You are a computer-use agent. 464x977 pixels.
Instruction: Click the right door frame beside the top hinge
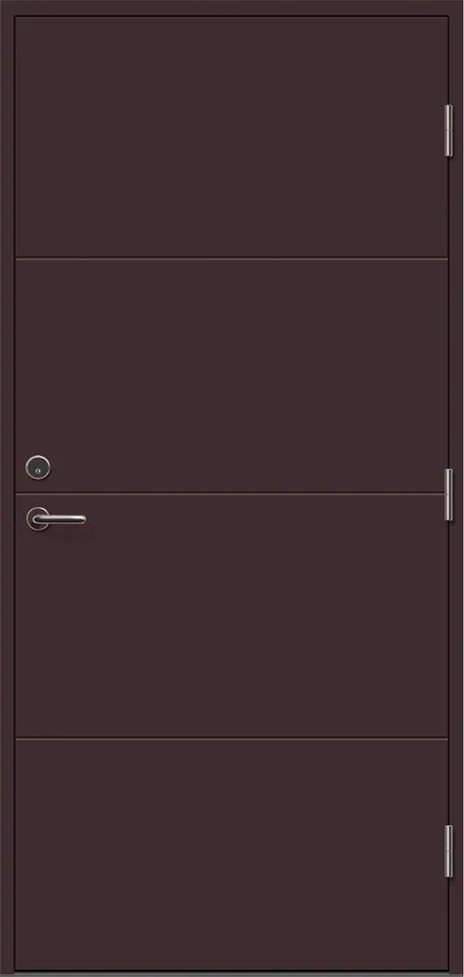pyautogui.click(x=458, y=131)
